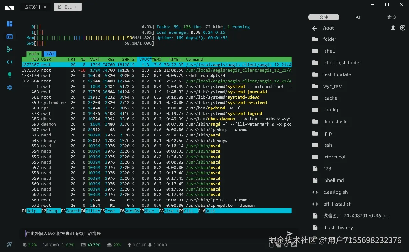Click the CPU 3.2% status indicator
Screen dimensions: 409x252
(30, 245)
